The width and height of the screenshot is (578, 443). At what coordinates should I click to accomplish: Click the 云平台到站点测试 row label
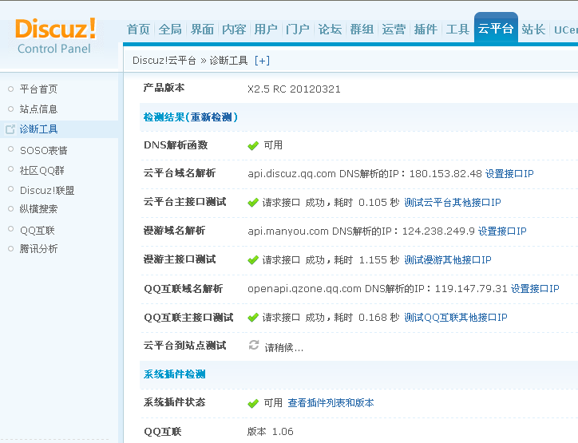tap(184, 346)
